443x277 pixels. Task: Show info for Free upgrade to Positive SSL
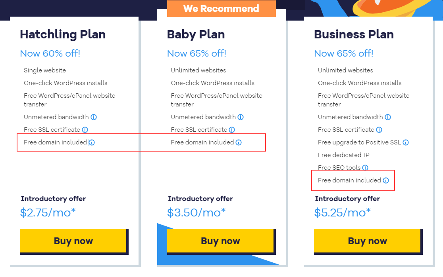click(x=406, y=142)
